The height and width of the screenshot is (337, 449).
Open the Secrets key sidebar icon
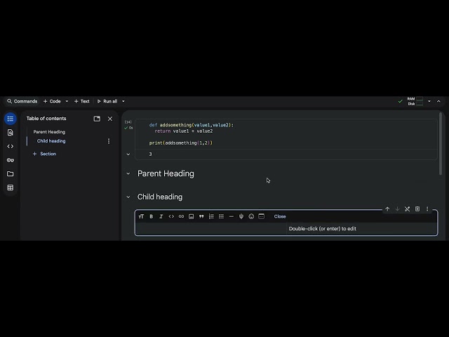click(11, 160)
